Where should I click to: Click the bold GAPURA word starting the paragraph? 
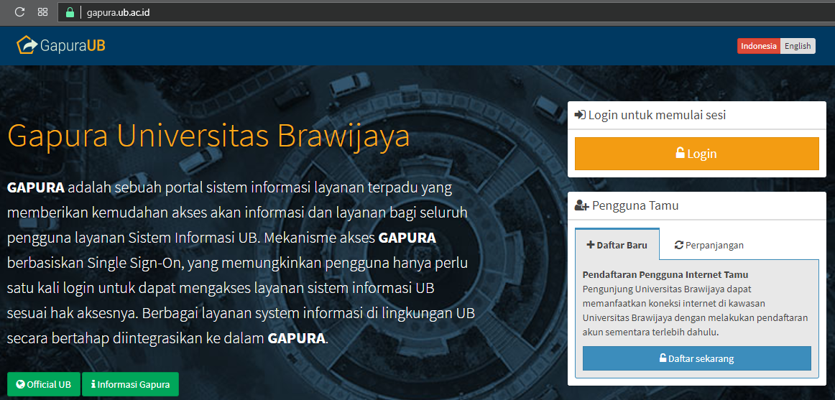pos(36,187)
